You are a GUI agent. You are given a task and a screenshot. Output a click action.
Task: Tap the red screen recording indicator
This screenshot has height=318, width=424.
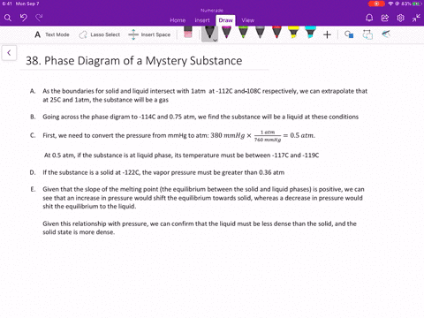pos(376,4)
